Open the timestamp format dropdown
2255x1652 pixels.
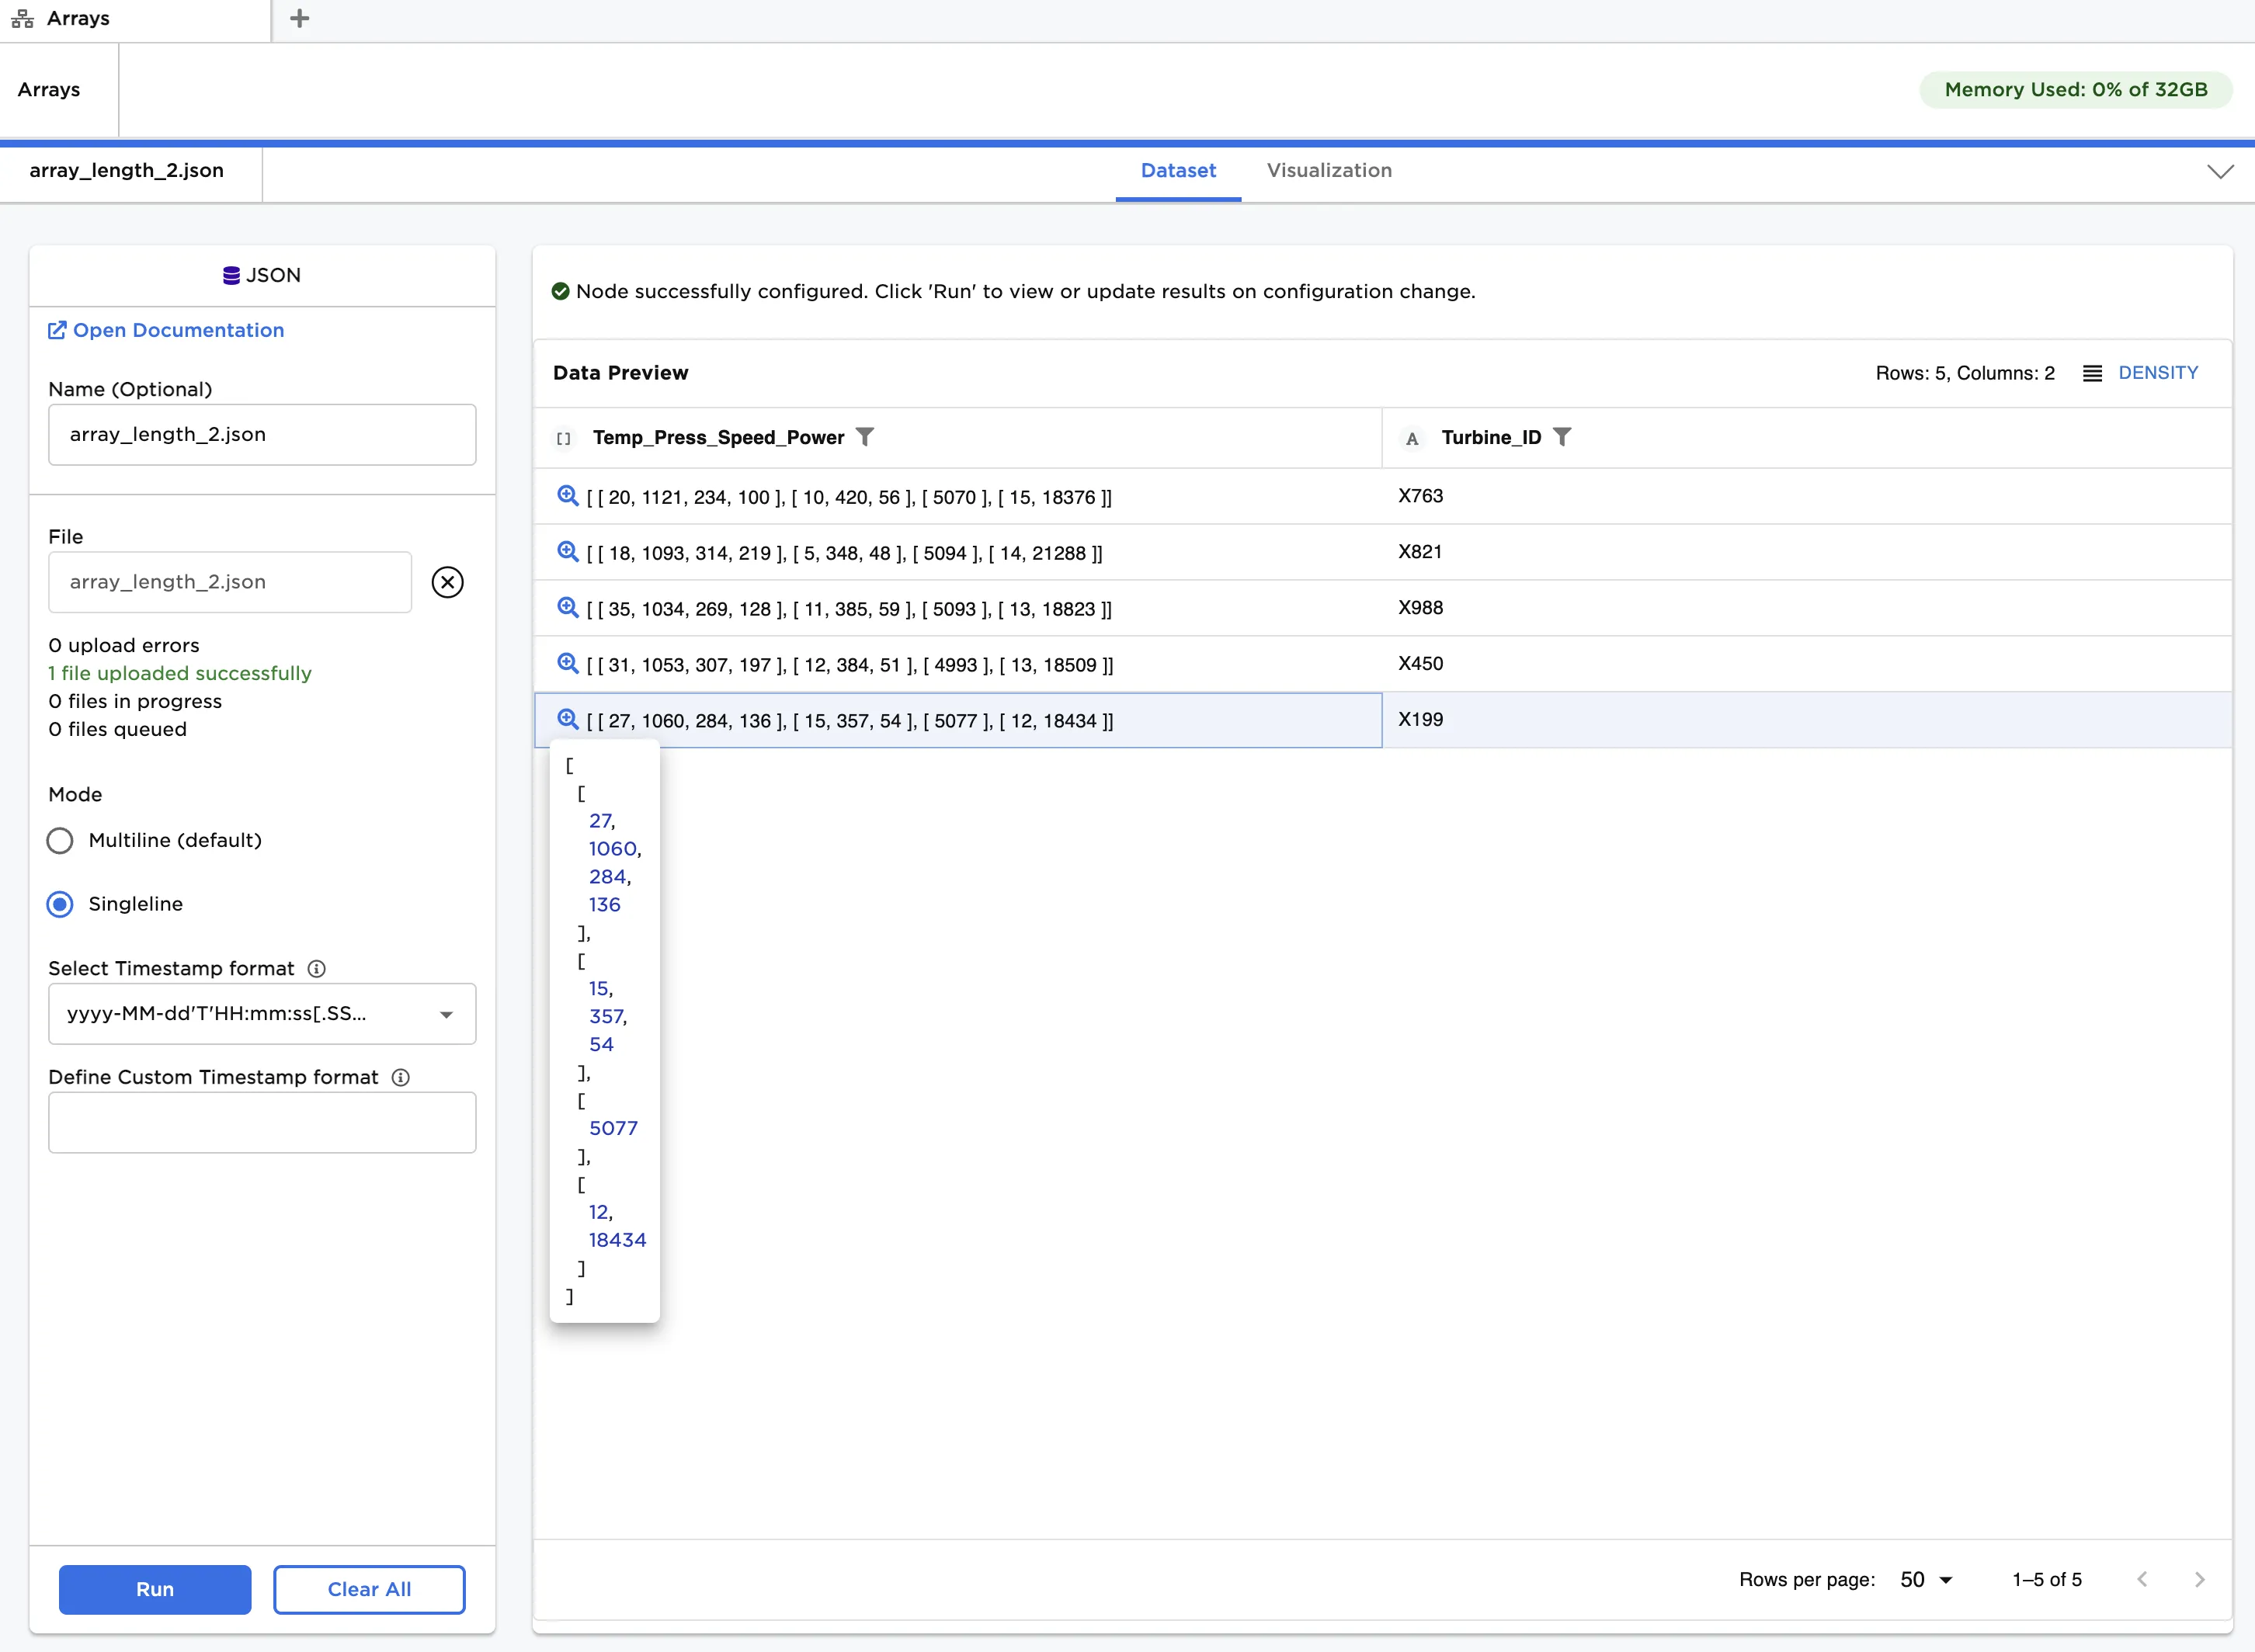coord(446,1015)
